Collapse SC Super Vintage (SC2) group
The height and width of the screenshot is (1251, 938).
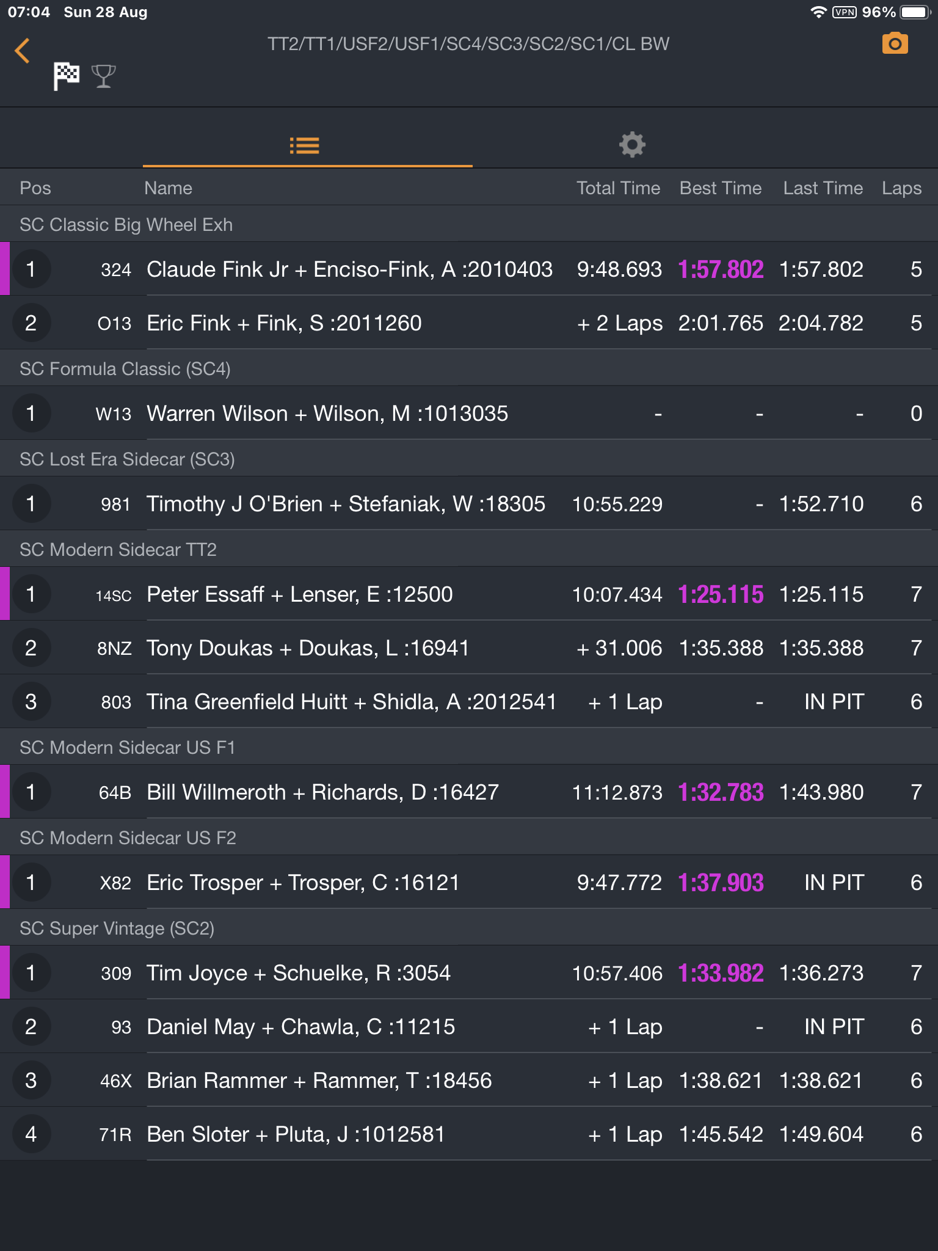click(469, 928)
